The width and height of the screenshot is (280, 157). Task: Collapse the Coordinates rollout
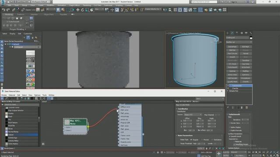tap(177, 109)
